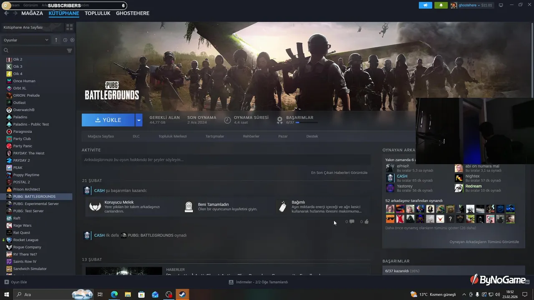
Task: Click the CASH username in achievements post
Action: (x=99, y=190)
